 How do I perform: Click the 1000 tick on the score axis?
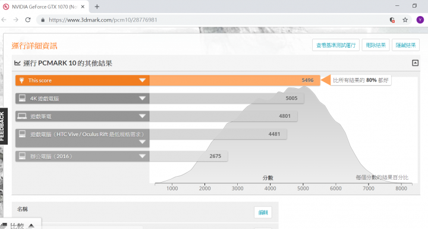172,189
